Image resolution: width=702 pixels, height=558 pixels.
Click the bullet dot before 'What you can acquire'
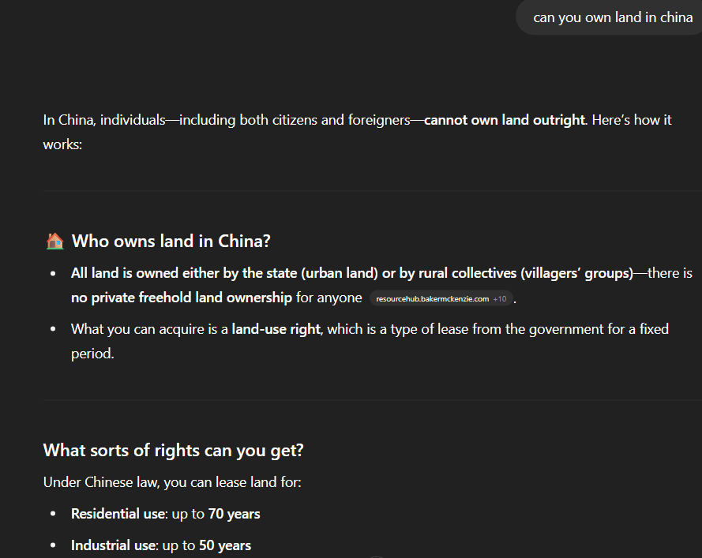[x=53, y=329]
